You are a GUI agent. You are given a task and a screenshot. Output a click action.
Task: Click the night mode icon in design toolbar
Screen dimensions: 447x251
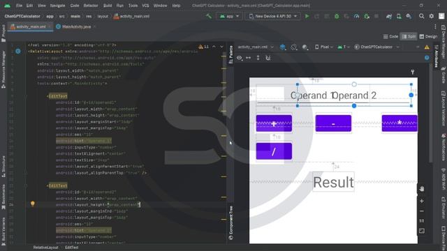(x=305, y=47)
